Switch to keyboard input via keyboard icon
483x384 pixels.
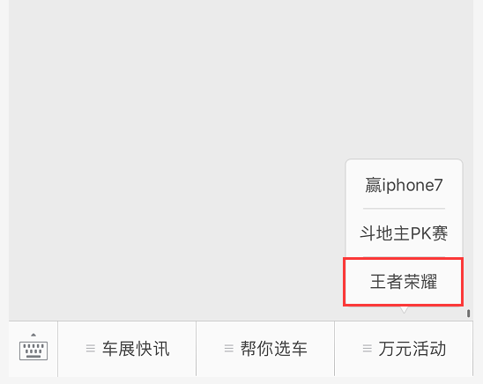click(x=33, y=349)
